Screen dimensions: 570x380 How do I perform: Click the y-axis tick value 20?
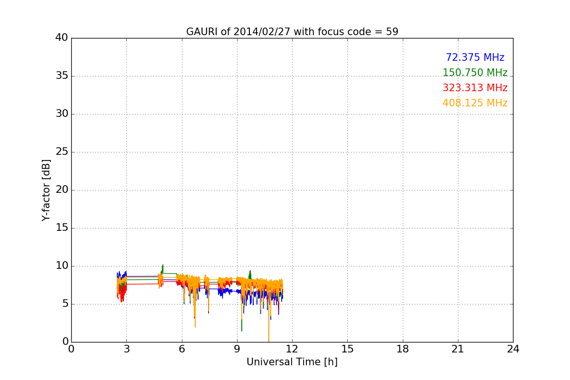coord(62,190)
